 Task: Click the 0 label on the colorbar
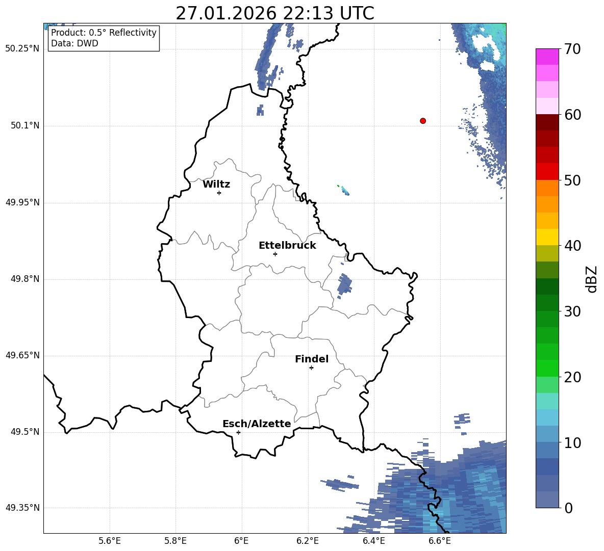click(x=568, y=508)
